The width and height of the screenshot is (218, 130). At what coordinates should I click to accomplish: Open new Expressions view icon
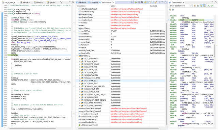point(150,2)
